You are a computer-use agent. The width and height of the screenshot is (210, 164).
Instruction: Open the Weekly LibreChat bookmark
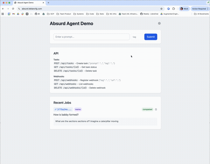[149, 14]
